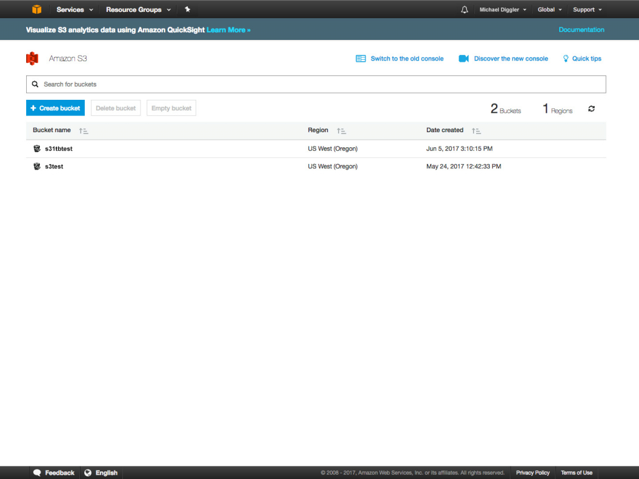Click the AWS cube home icon
The height and width of the screenshot is (479, 639).
tap(37, 9)
